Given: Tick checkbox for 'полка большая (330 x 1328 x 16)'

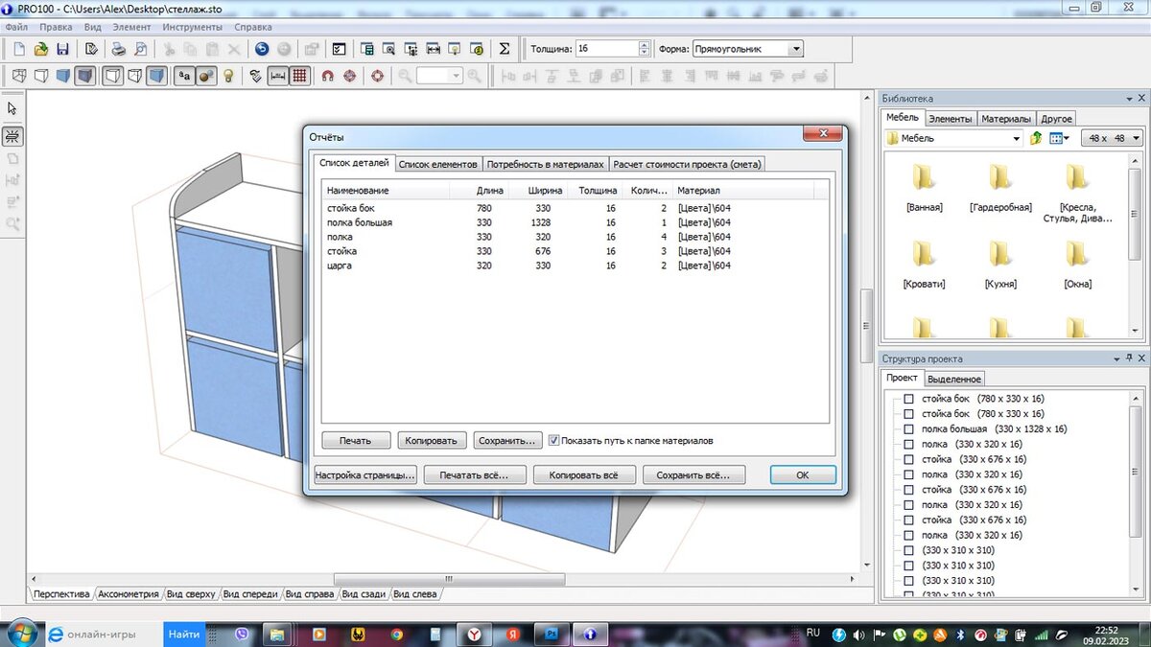Looking at the screenshot, I should [908, 429].
